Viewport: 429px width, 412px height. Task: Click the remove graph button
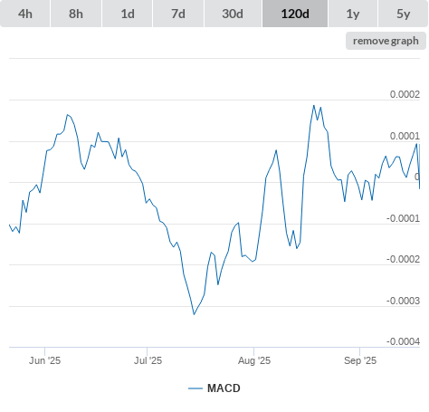coord(386,41)
